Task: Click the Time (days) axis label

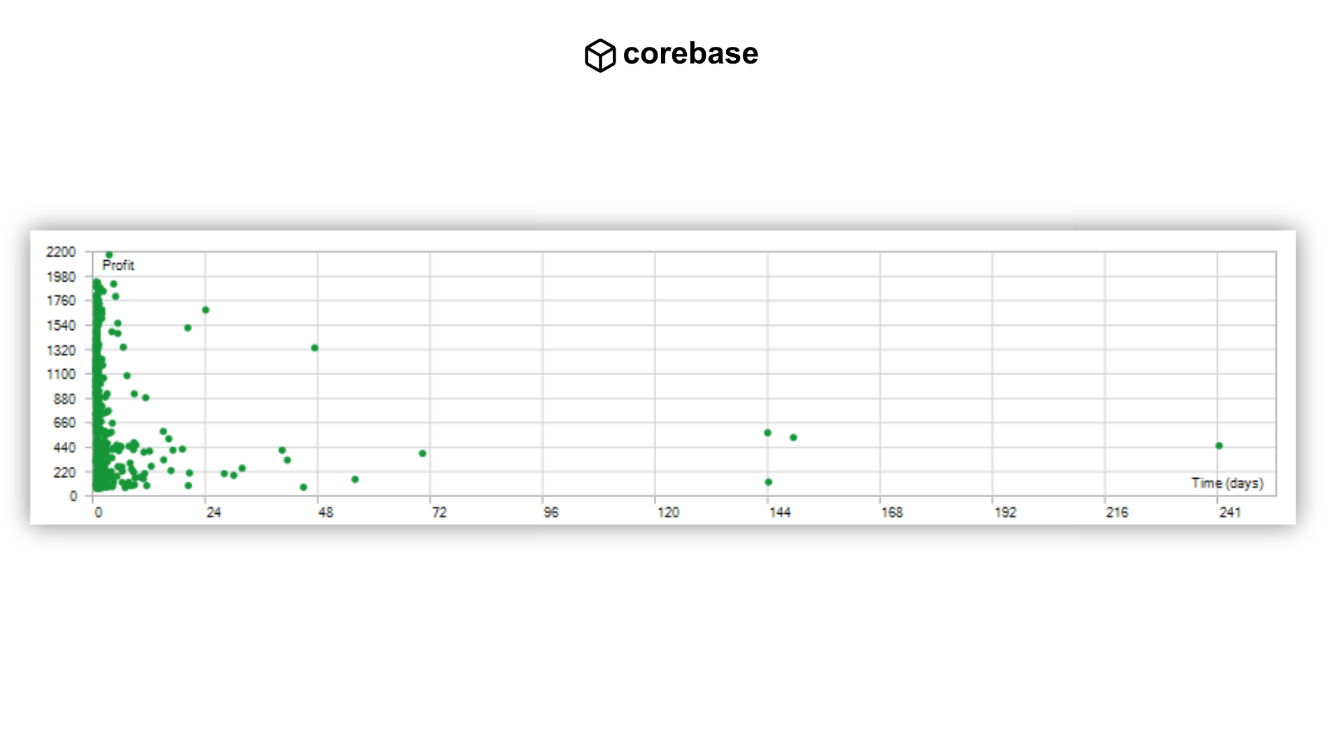Action: [x=1227, y=483]
